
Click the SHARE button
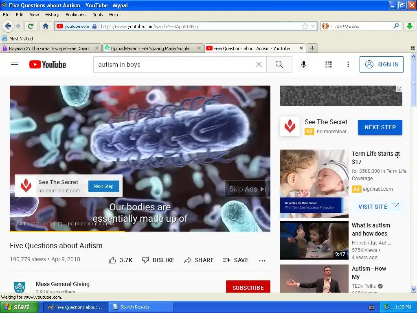[199, 260]
